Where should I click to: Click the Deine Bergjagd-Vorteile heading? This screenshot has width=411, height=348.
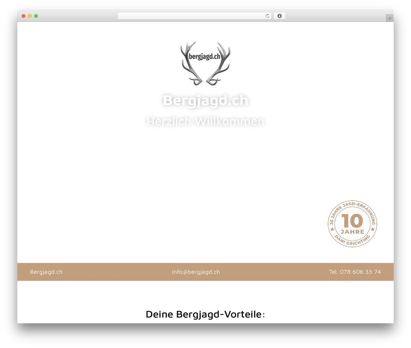point(205,314)
